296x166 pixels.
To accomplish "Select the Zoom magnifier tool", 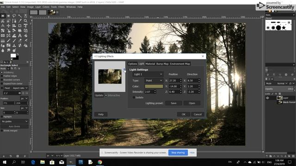I will pyautogui.click(x=25, y=21).
